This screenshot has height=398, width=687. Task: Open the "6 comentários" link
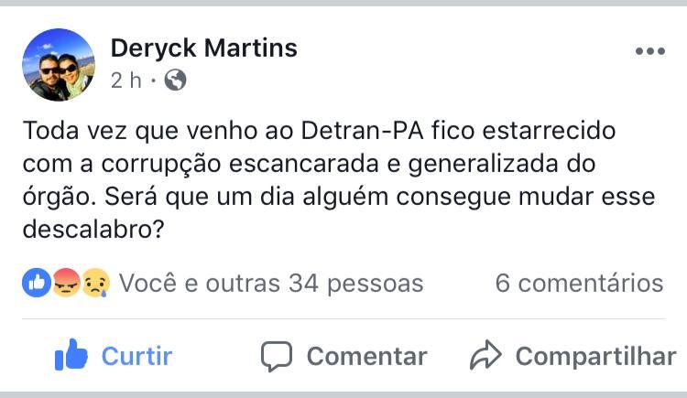[579, 284]
